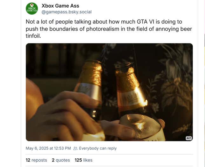Click the number 2 before quotes
The height and width of the screenshot is (167, 205).
53,160
